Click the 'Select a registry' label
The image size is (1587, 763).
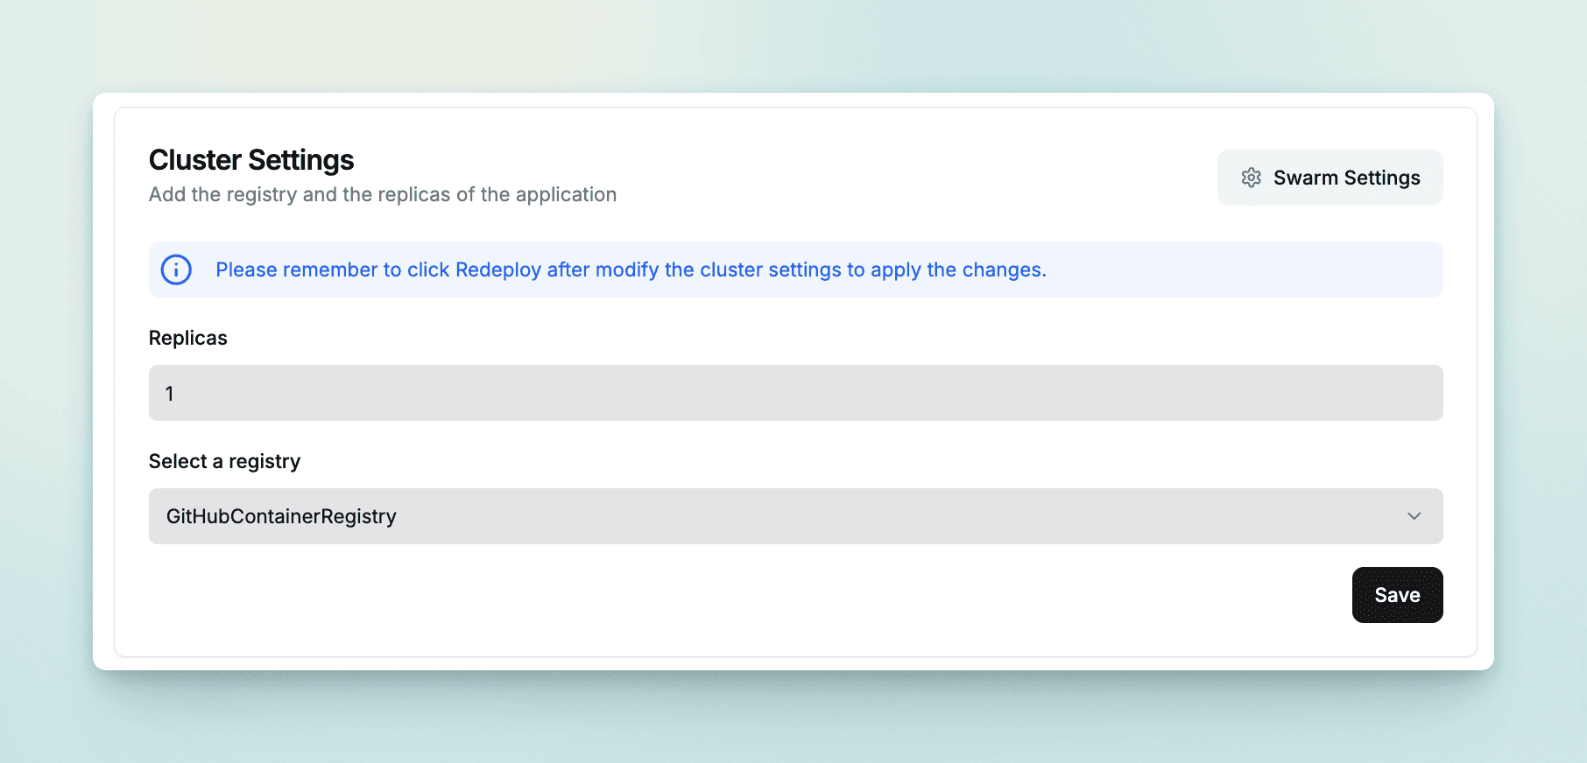click(x=224, y=461)
